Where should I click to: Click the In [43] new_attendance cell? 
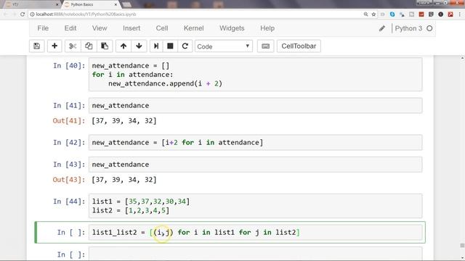(255, 165)
